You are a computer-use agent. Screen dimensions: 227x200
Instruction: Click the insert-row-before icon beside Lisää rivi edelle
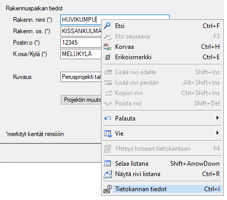click(x=108, y=72)
